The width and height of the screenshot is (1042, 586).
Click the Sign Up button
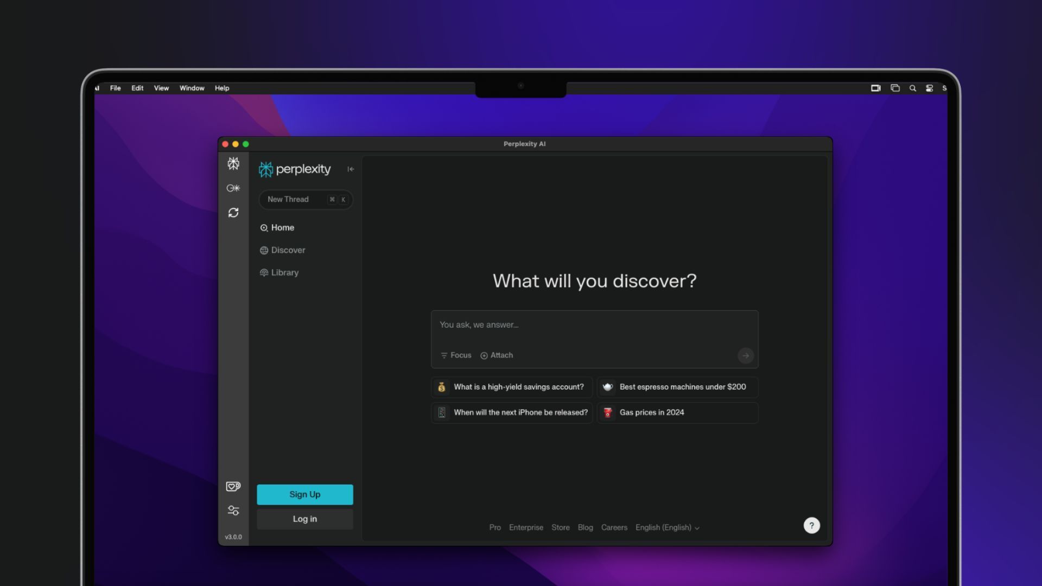(305, 495)
